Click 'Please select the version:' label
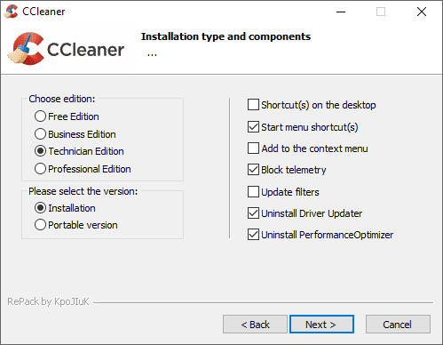Image resolution: width=443 pixels, height=345 pixels. coord(83,191)
